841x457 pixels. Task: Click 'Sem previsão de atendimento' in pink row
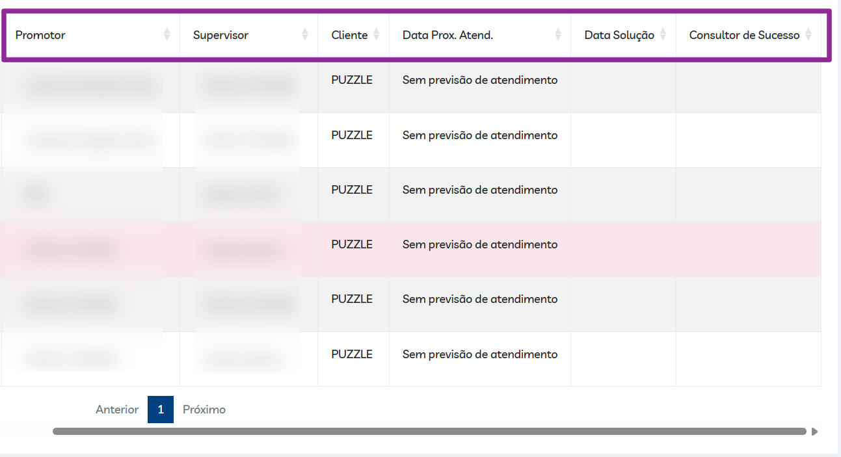[480, 244]
